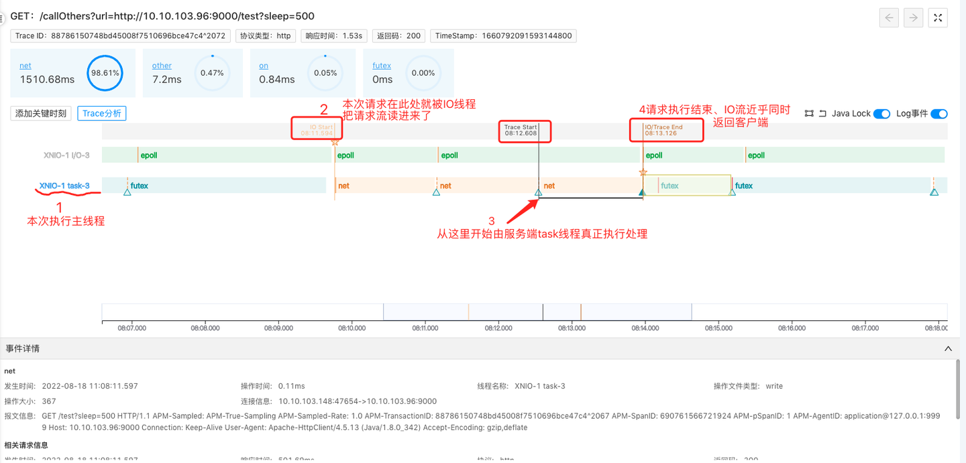Click the Trace分析 button
Viewport: 966px width, 463px height.
(x=102, y=113)
